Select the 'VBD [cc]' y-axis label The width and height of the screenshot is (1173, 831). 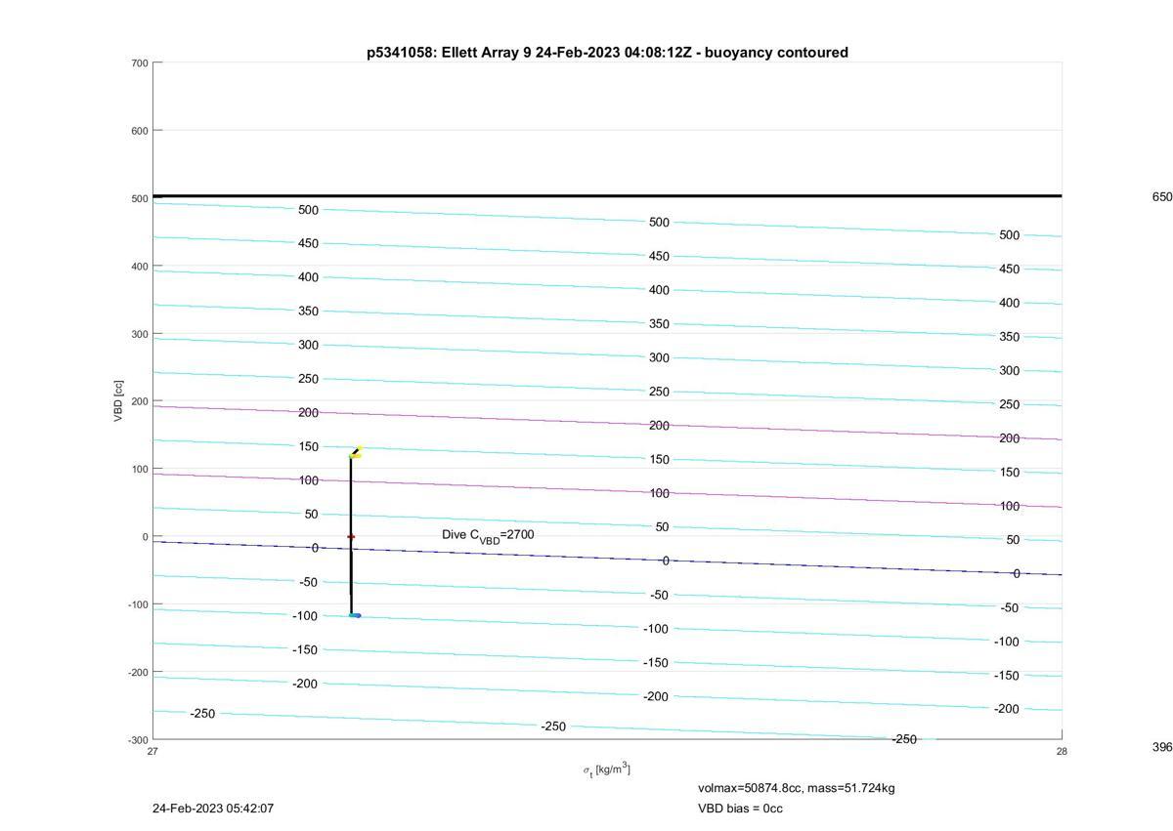click(x=118, y=401)
